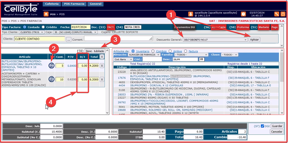The height and width of the screenshot is (143, 288).
Task: Click the IR search button
Action: [201, 59]
